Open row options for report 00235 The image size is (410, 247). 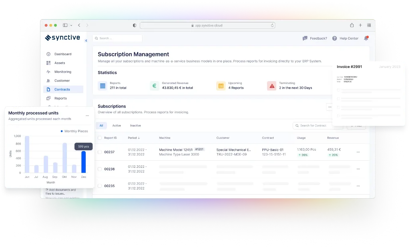358,186
